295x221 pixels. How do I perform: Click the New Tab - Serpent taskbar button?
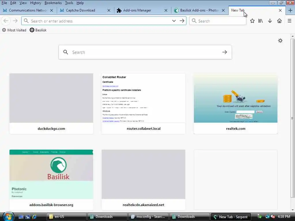tap(231, 217)
